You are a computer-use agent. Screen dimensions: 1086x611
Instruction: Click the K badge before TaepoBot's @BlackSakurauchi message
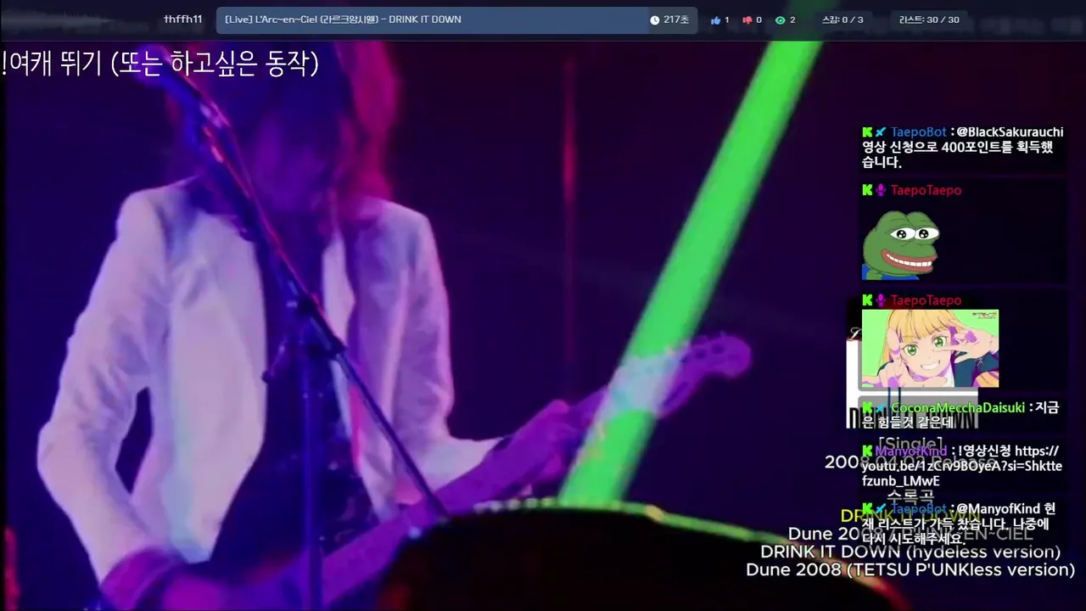coord(867,132)
